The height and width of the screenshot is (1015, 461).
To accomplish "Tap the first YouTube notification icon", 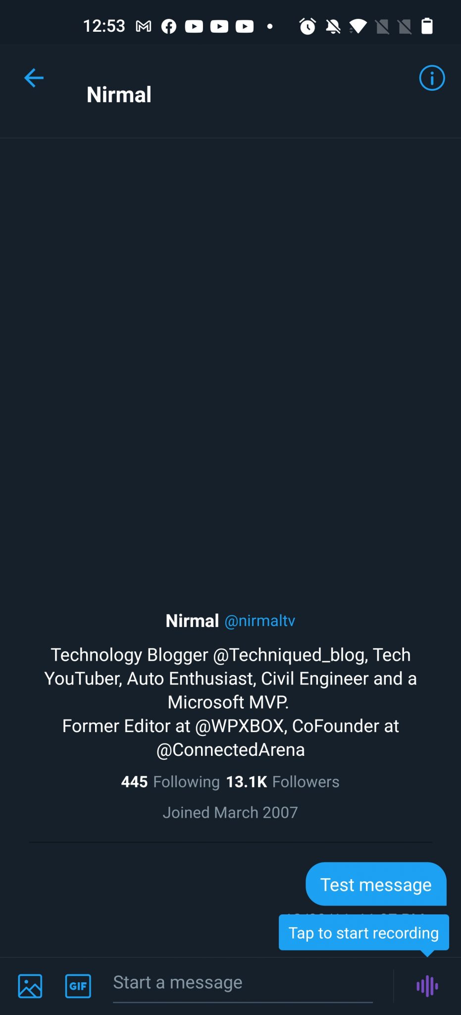I will [194, 26].
